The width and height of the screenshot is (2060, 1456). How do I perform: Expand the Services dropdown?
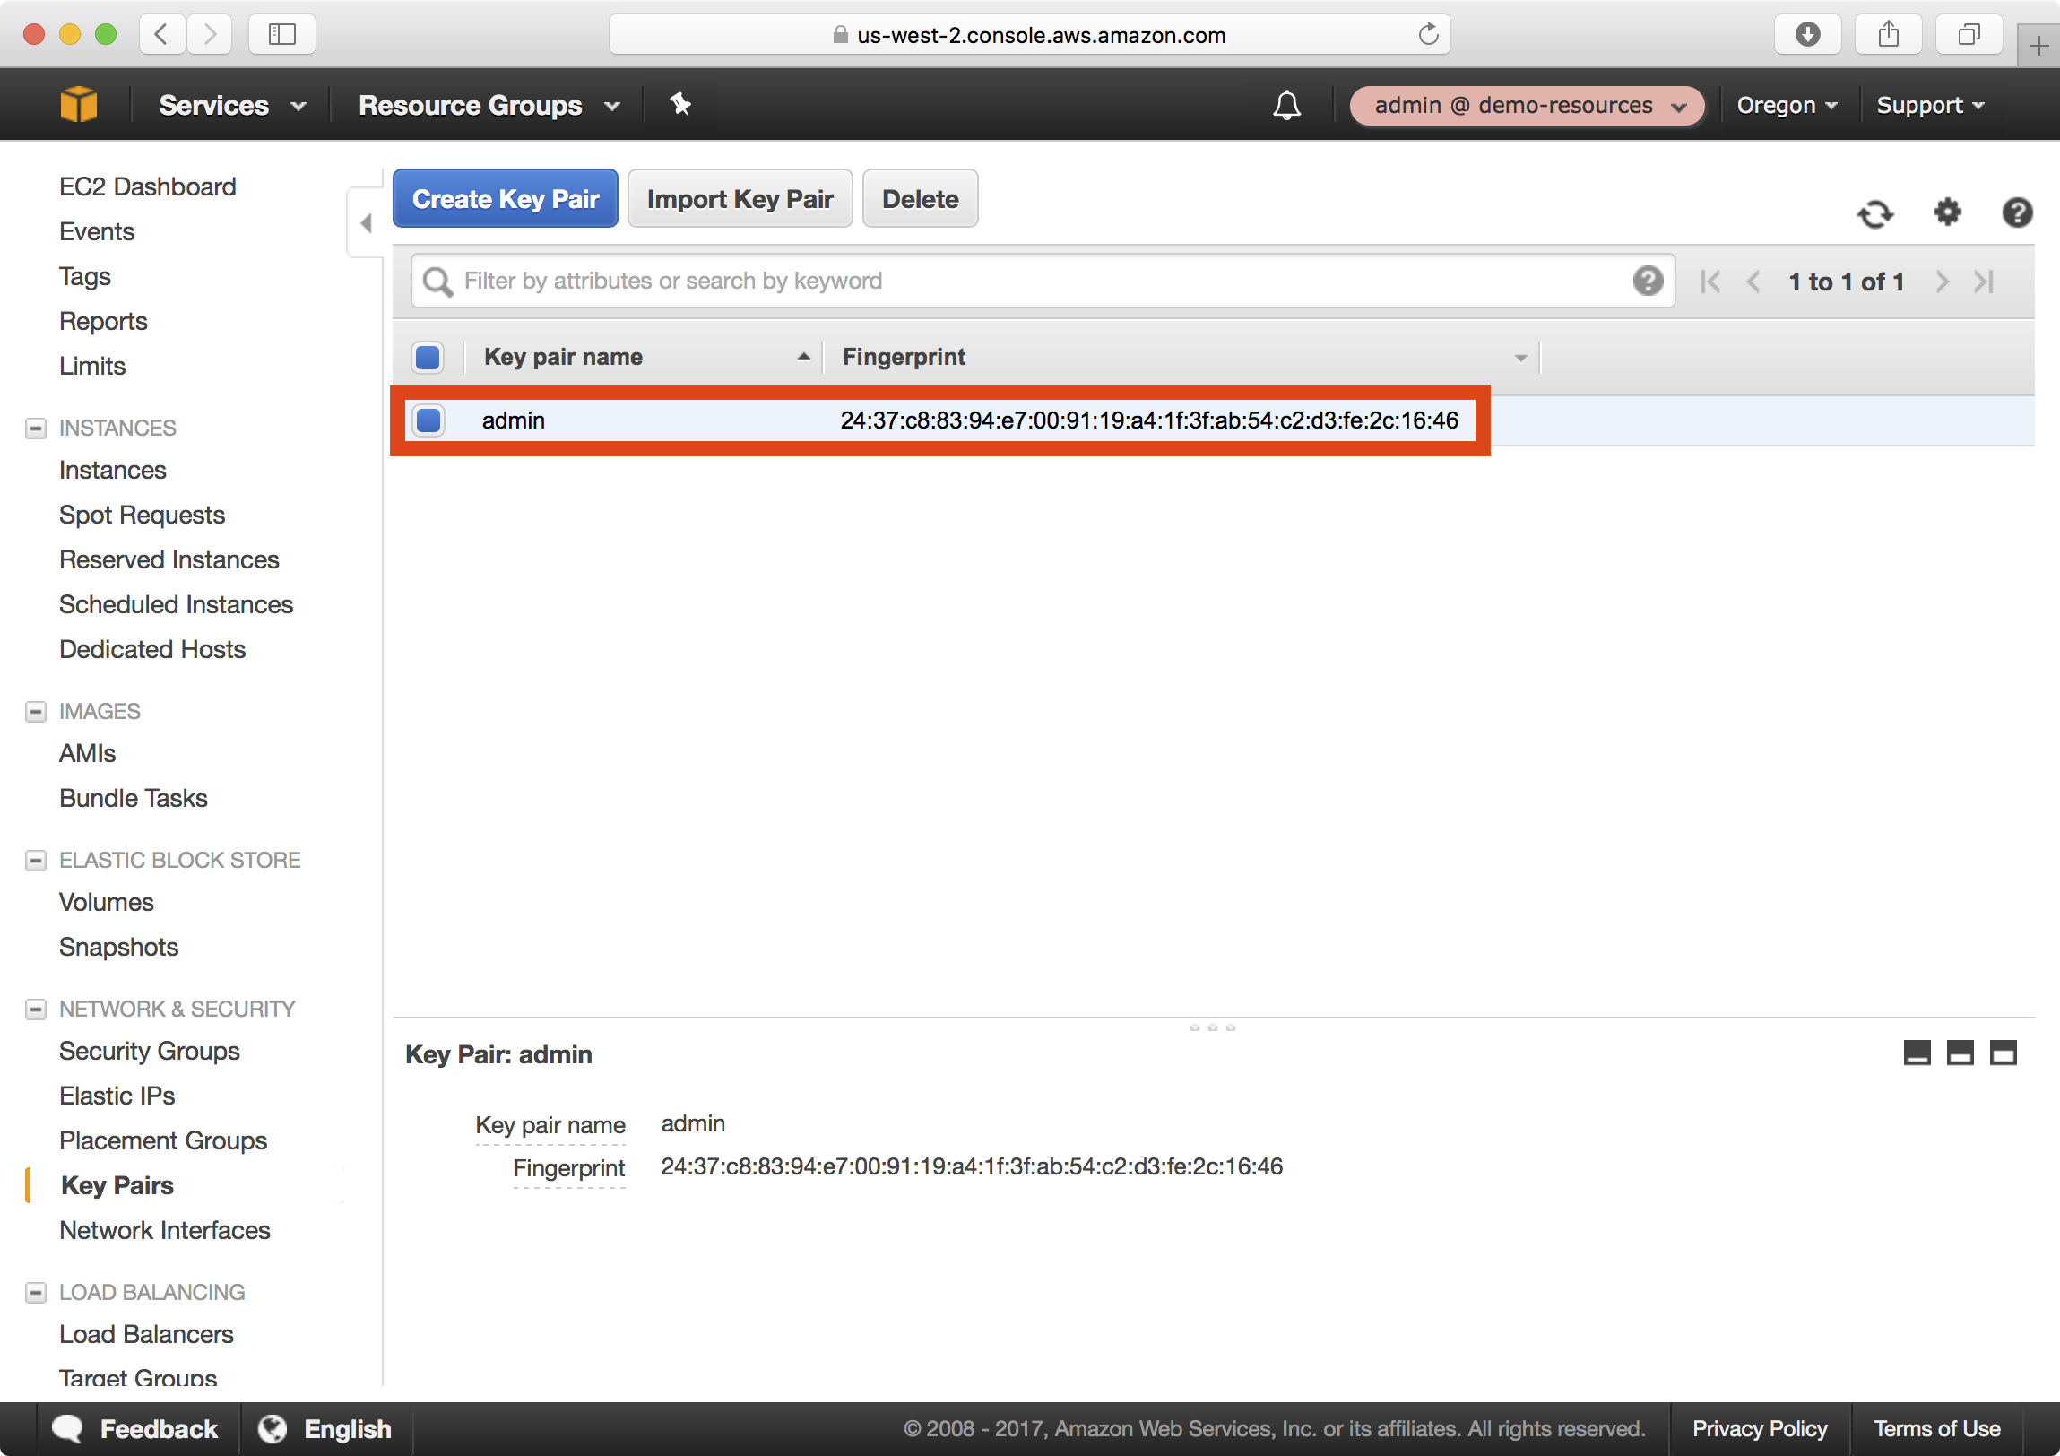click(x=232, y=105)
